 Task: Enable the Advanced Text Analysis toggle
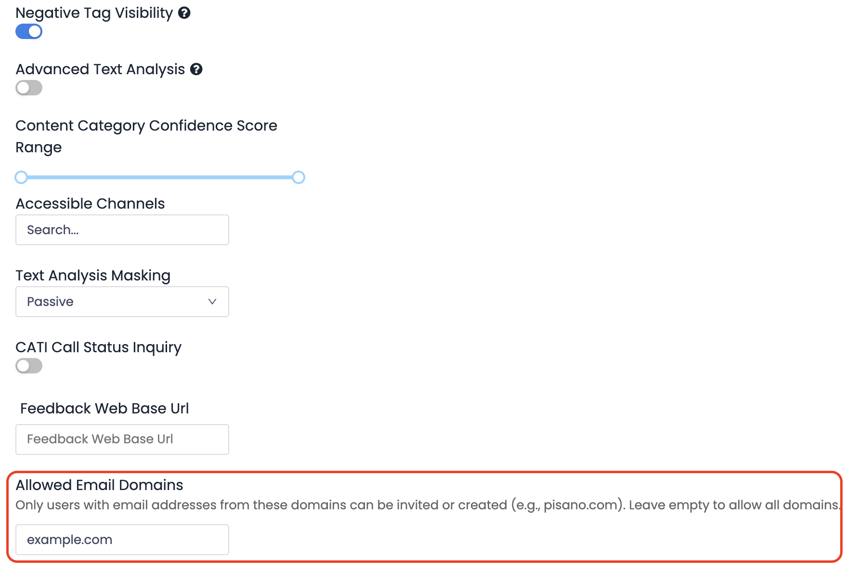coord(29,88)
